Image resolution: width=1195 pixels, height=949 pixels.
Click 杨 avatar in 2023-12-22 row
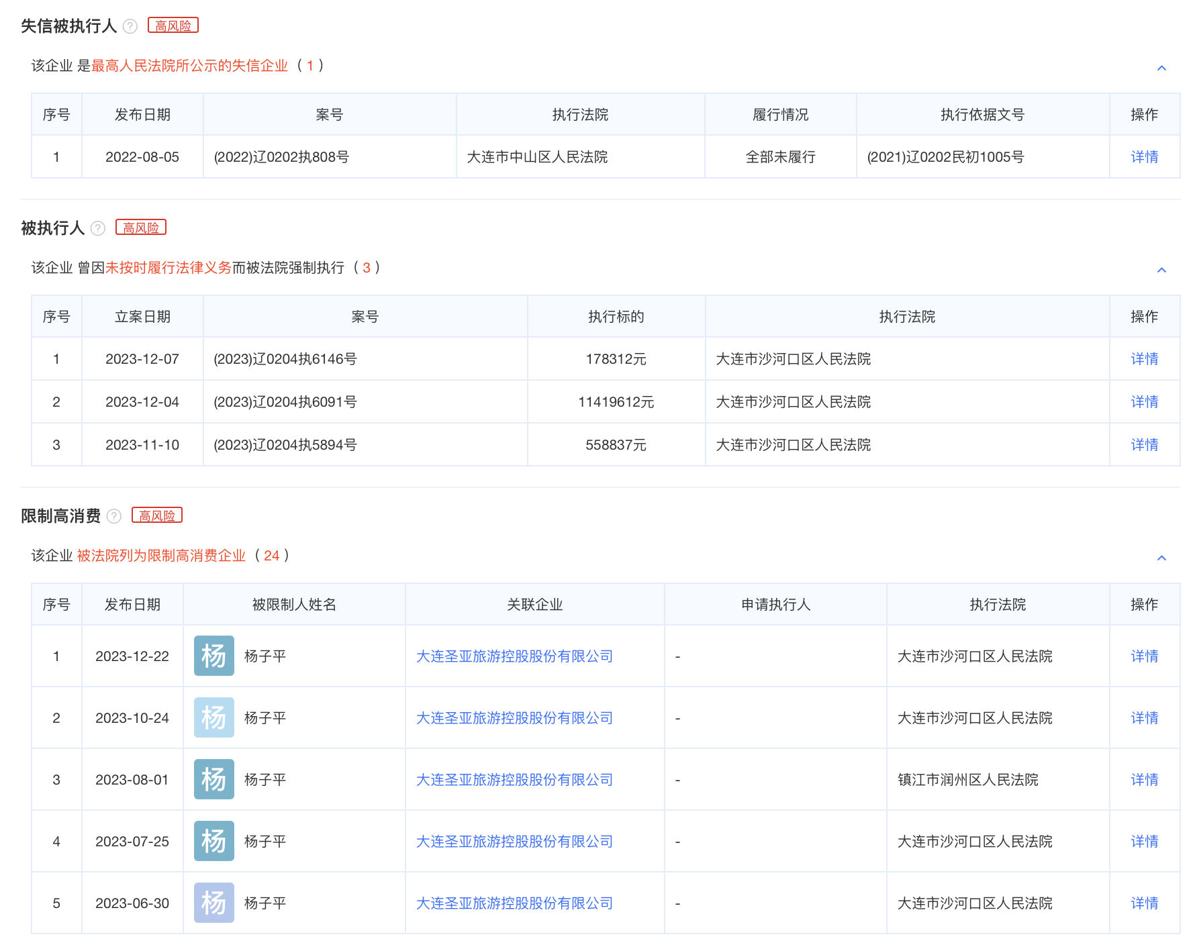coord(214,656)
